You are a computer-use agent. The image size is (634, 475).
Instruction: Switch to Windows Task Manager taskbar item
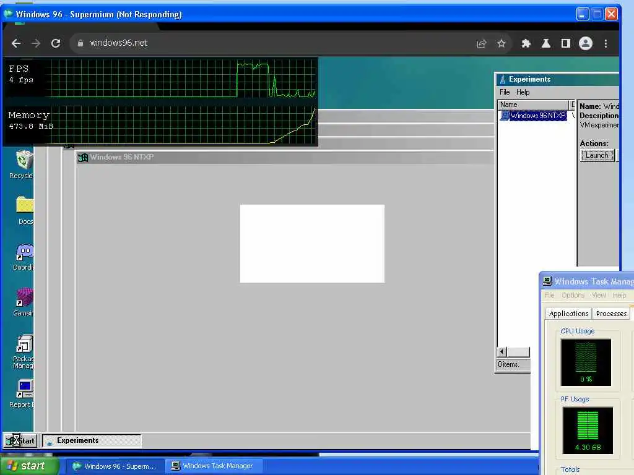point(214,466)
